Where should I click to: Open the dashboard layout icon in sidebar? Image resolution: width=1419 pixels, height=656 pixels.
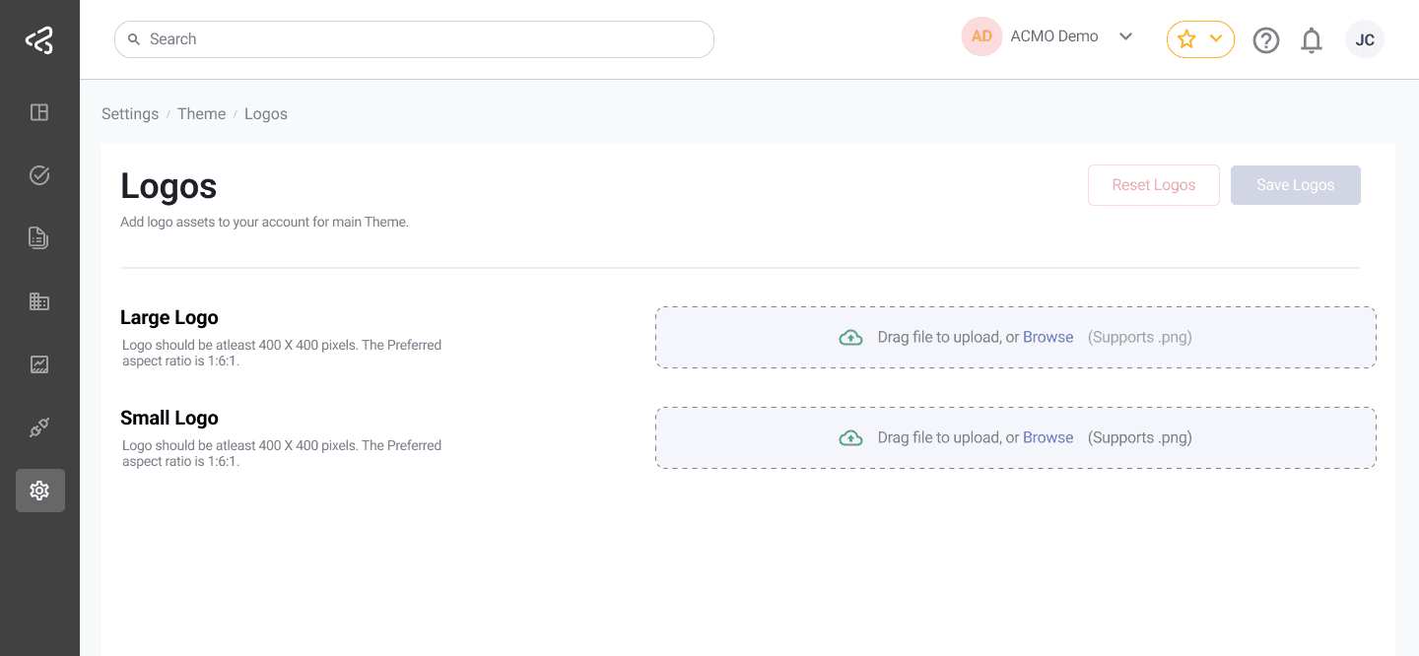39,112
